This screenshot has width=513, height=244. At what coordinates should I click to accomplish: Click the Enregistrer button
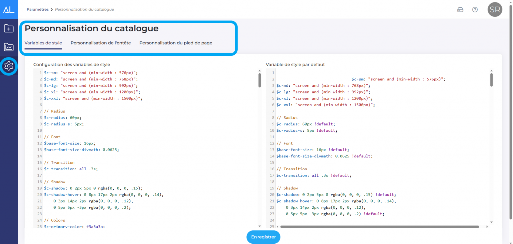pyautogui.click(x=263, y=237)
